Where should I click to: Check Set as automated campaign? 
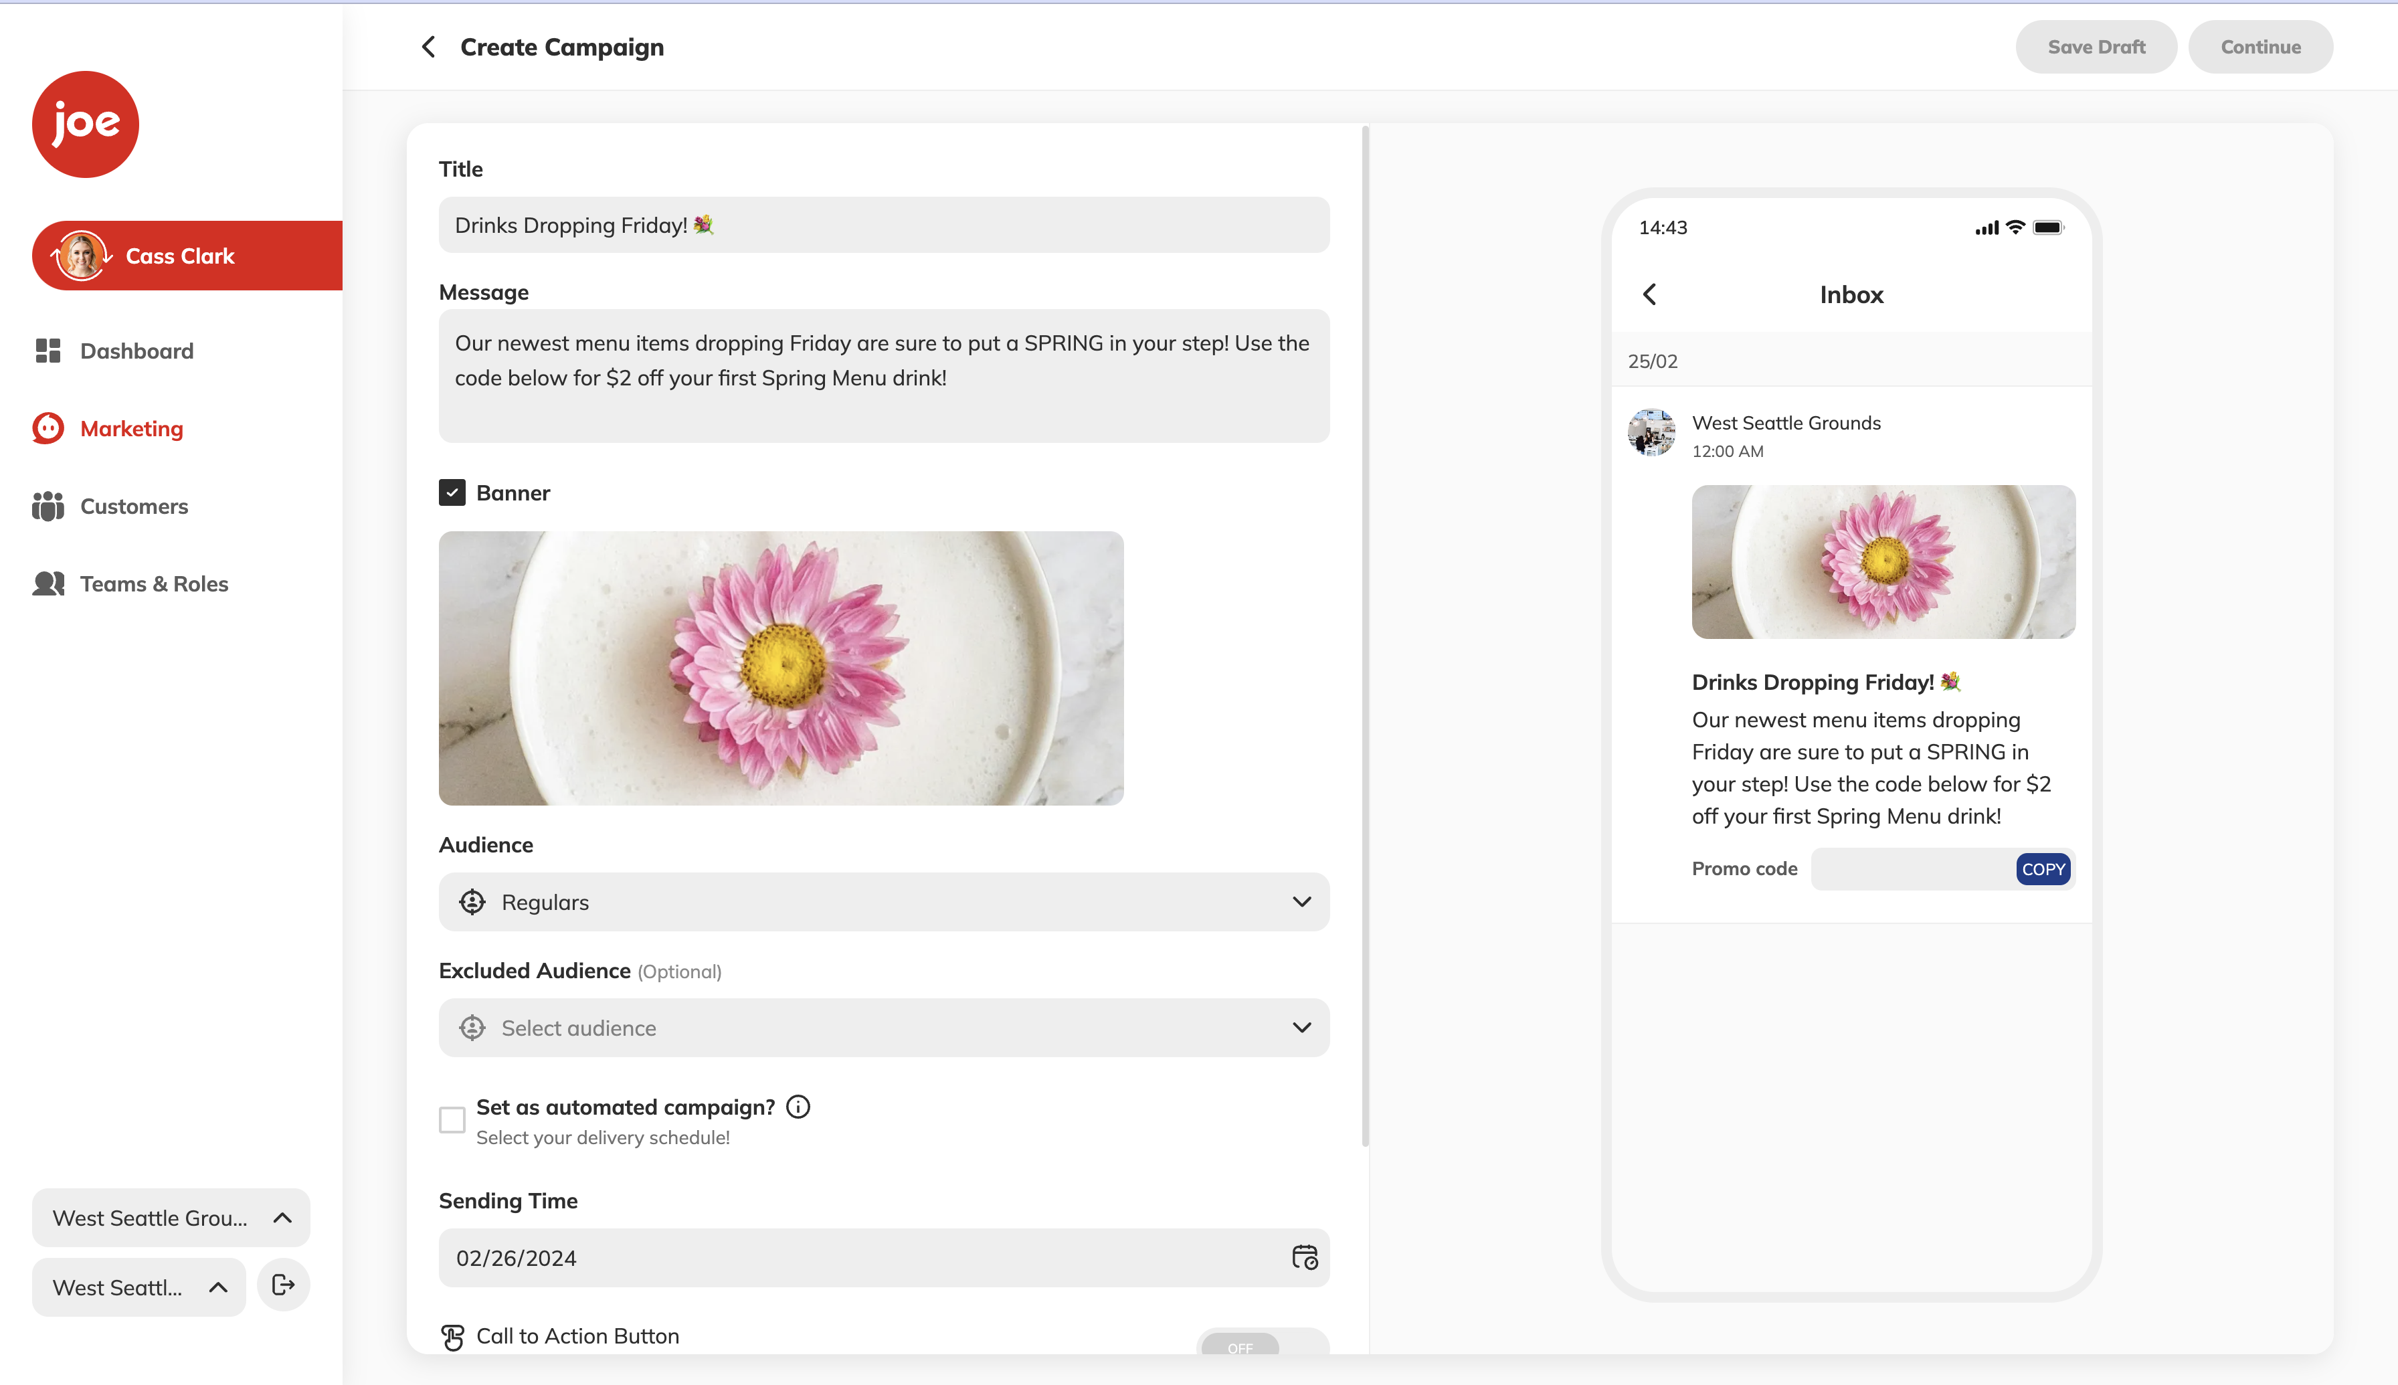452,1119
